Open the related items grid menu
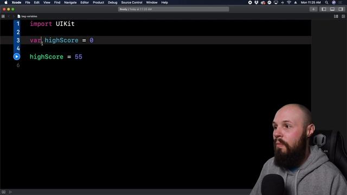 3,16
